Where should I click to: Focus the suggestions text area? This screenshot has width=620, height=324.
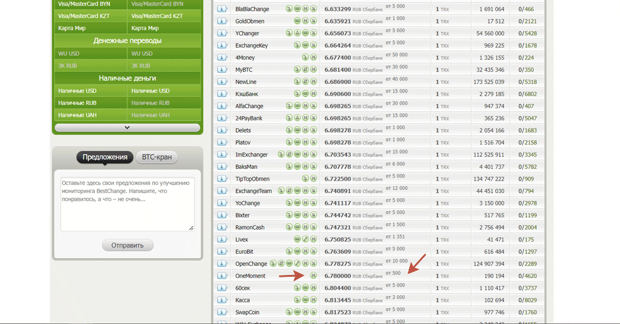click(x=127, y=204)
